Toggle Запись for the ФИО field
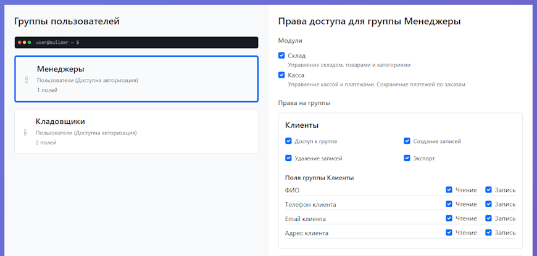537x256 pixels. pos(488,189)
